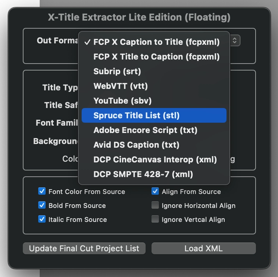The width and height of the screenshot is (278, 277).
Task: Pick Subrip (srt) output format
Action: point(154,71)
